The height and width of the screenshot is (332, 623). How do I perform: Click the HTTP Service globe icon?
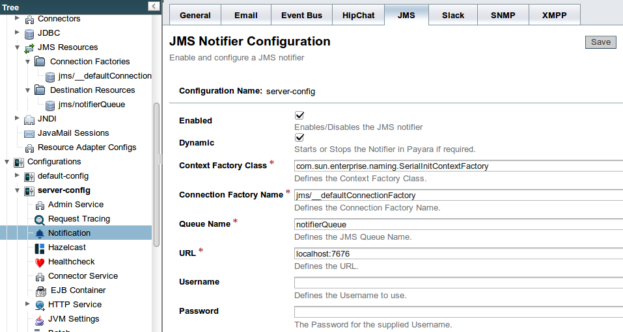(40, 305)
